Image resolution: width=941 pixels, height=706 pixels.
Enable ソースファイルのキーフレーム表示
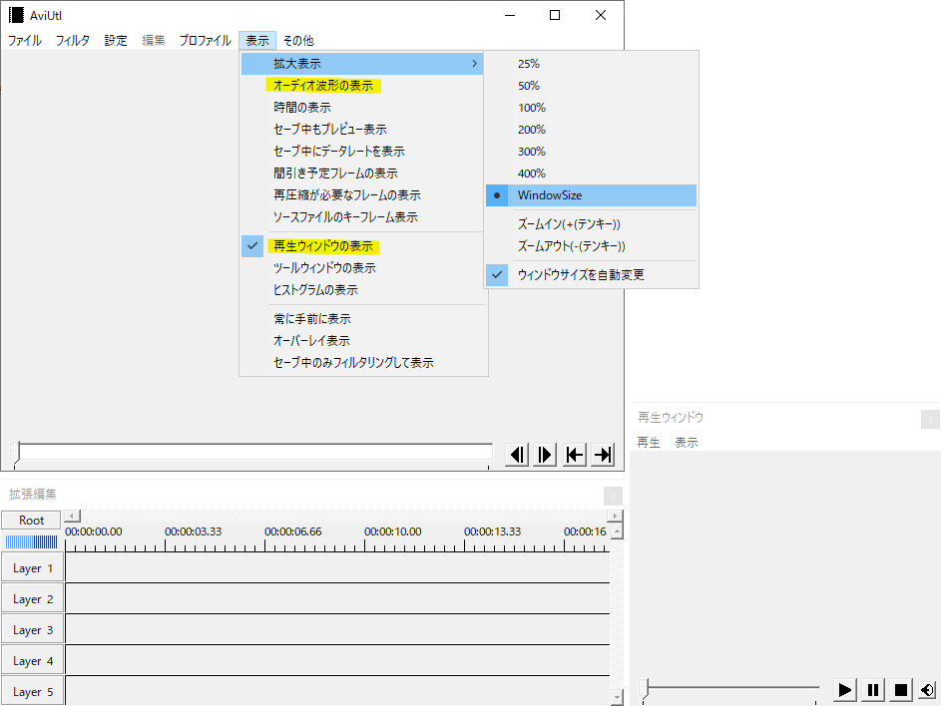click(363, 217)
